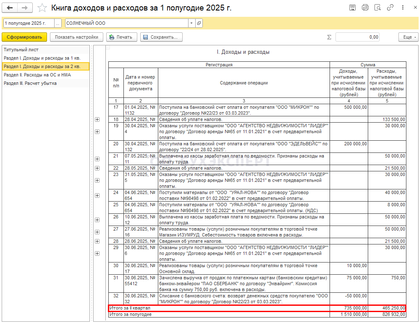Select income cell 75 000,00 in row 31
The height and width of the screenshot is (323, 419).
349,284
